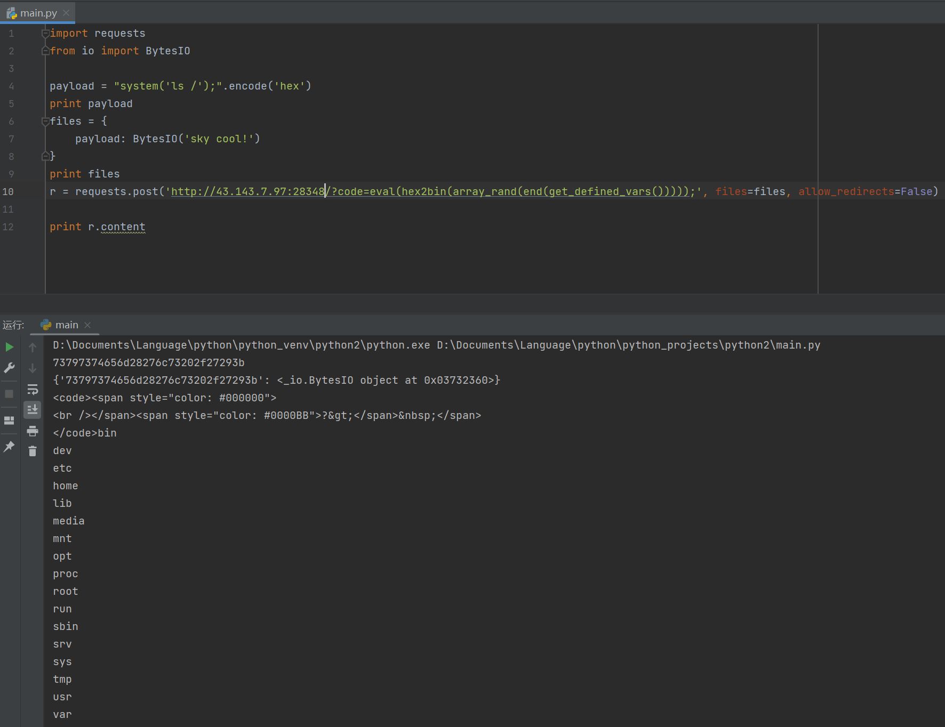Select the main.py editor tab

[x=38, y=13]
